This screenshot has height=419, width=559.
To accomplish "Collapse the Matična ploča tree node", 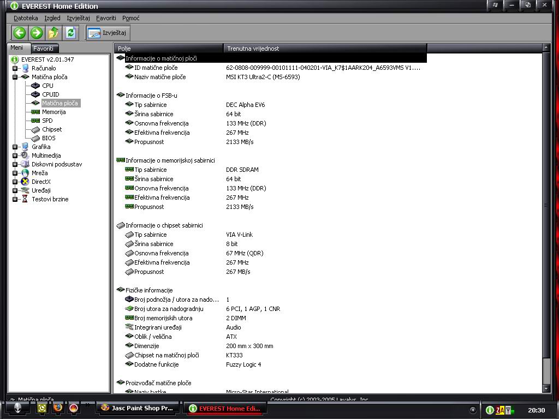I will point(15,77).
